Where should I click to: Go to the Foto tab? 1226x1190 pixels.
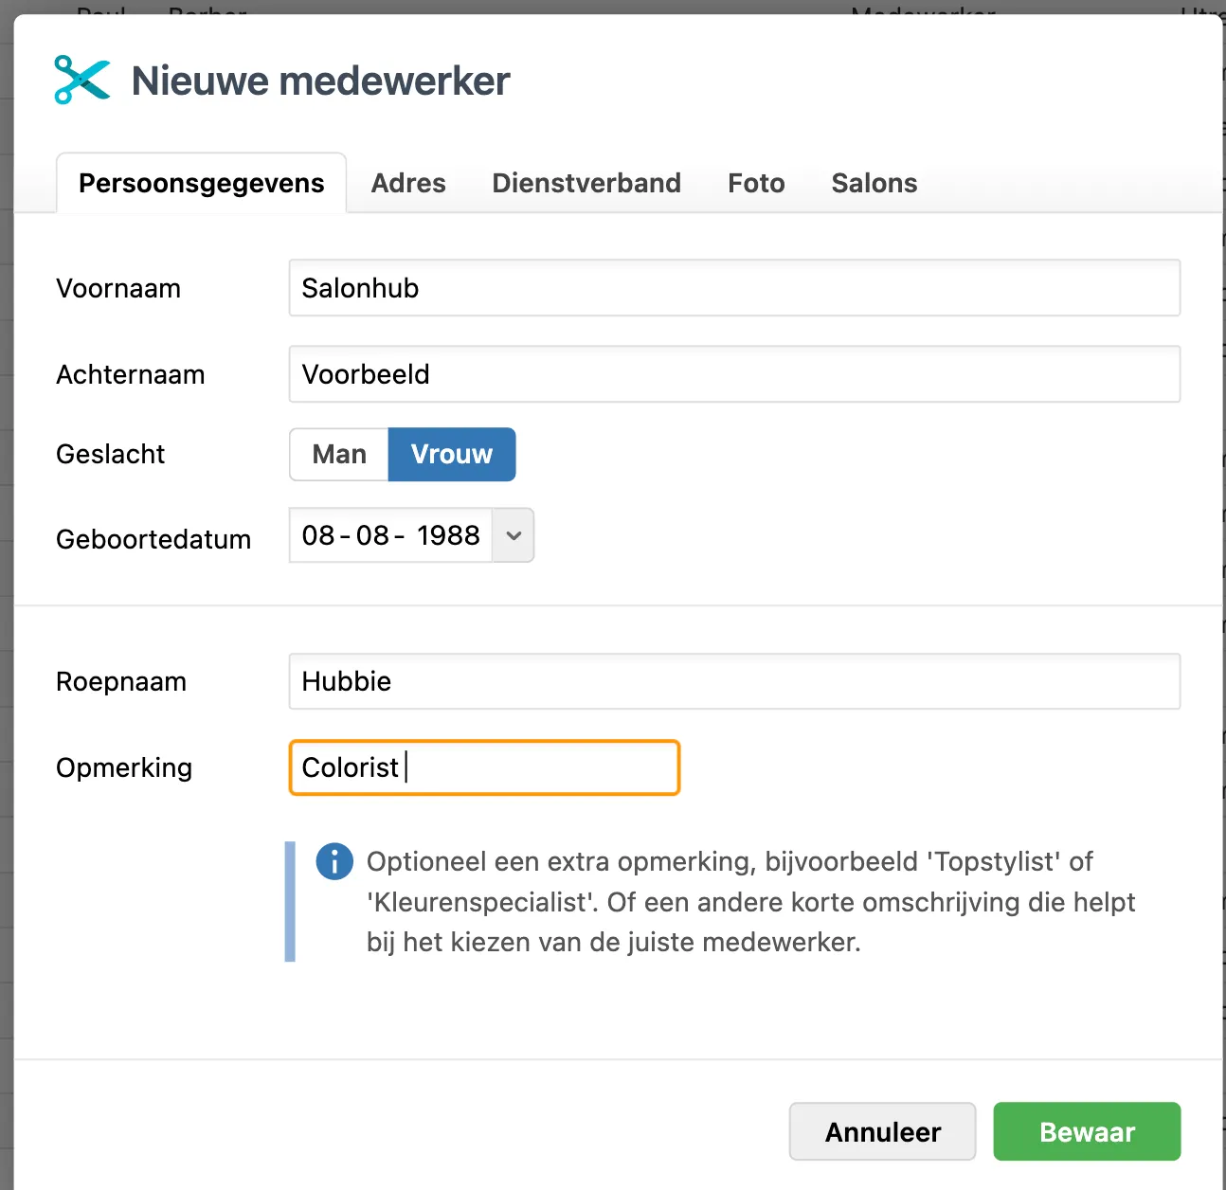click(756, 183)
